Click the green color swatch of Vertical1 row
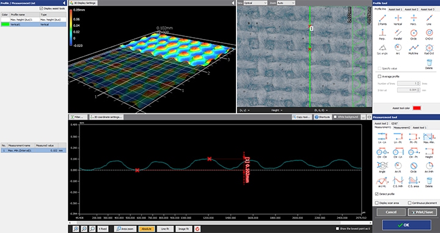 point(5,24)
